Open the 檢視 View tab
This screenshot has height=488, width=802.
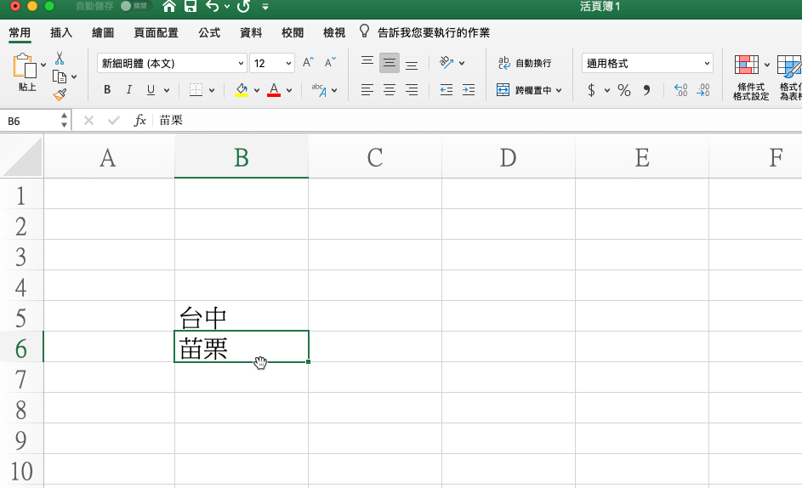(334, 33)
